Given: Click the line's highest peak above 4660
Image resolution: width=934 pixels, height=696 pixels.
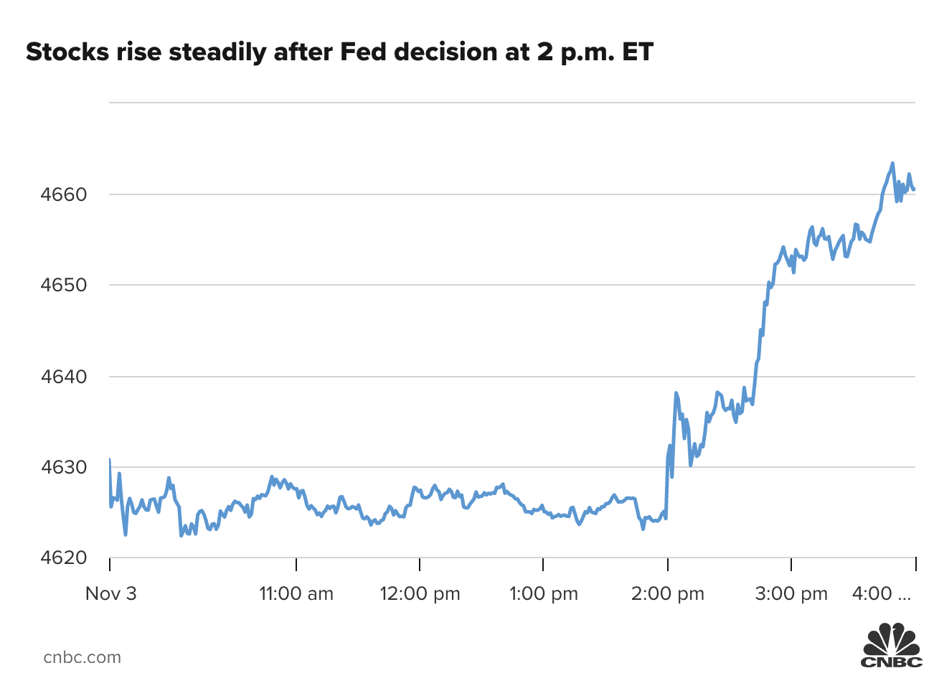Looking at the screenshot, I should coord(892,164).
